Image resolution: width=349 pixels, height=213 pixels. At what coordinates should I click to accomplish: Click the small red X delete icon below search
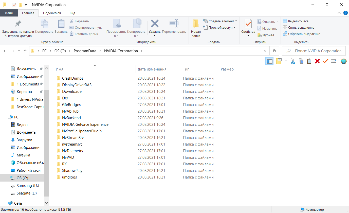317,61
